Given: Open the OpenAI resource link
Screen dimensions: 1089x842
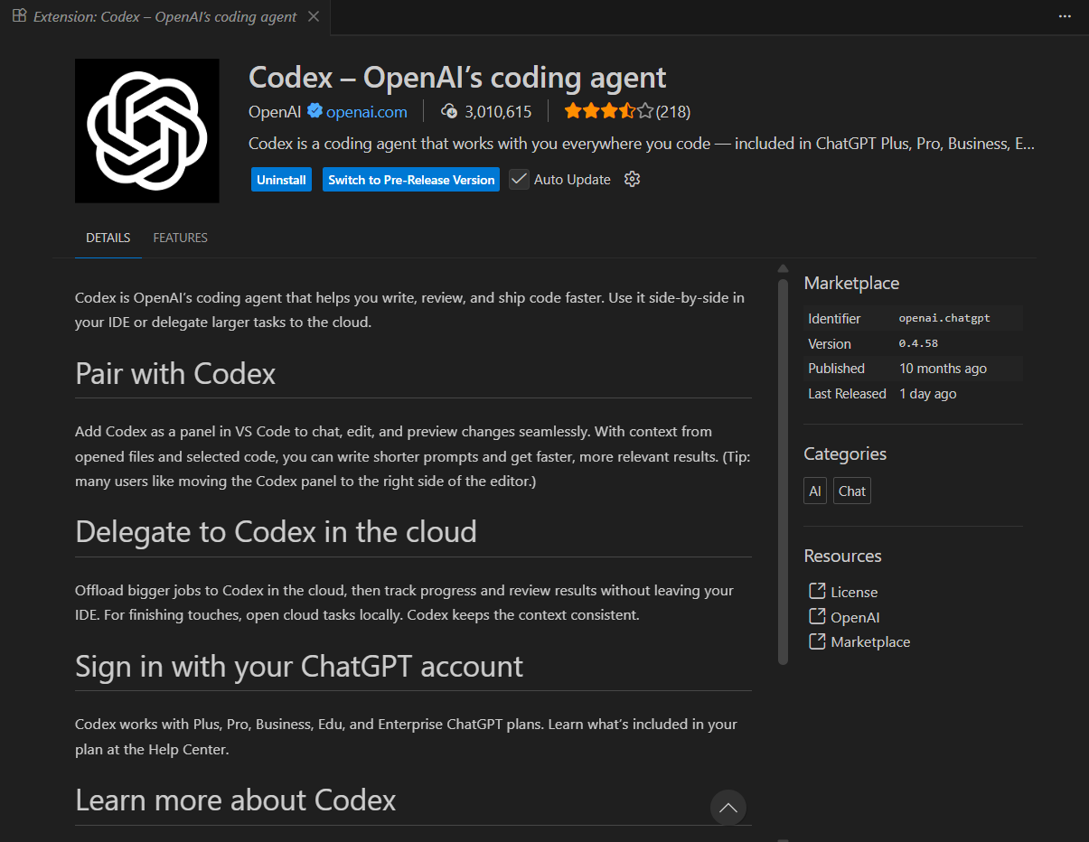Looking at the screenshot, I should click(x=855, y=617).
